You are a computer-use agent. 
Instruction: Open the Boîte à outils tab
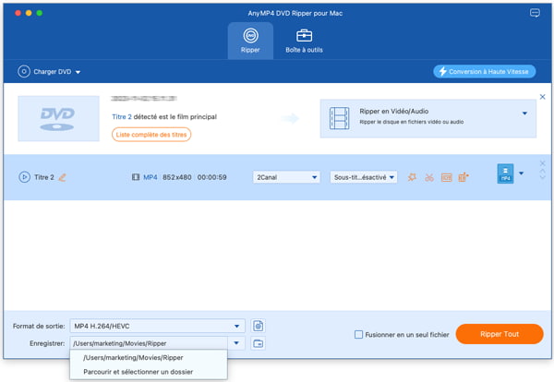(x=304, y=41)
